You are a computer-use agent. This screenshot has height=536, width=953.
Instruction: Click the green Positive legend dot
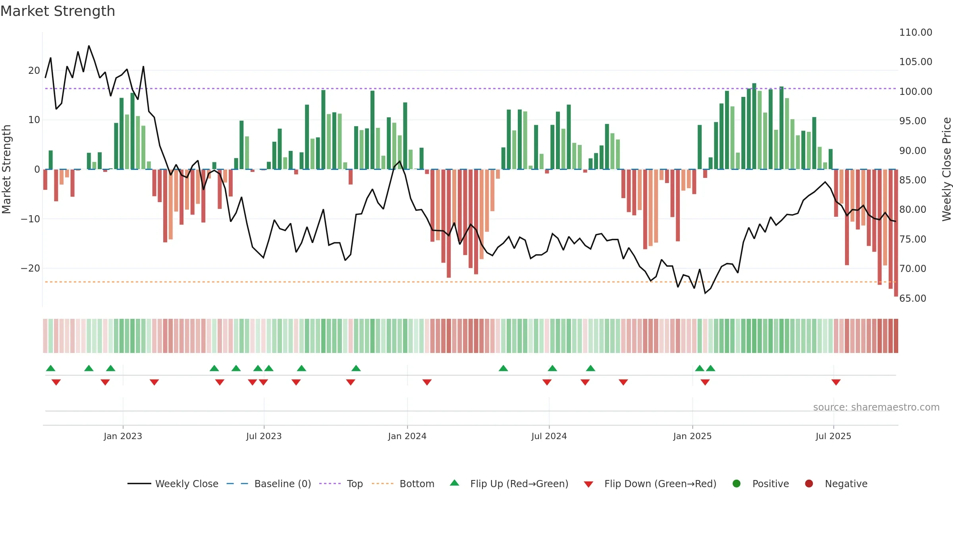(737, 484)
